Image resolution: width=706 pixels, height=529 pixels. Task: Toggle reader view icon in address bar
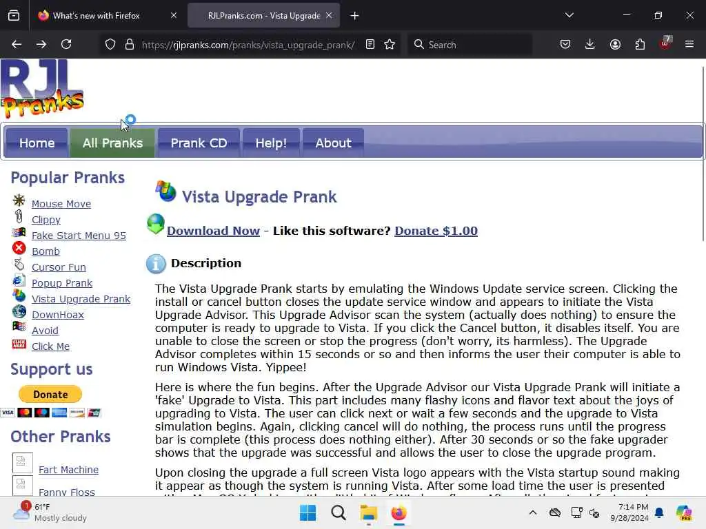tap(370, 45)
